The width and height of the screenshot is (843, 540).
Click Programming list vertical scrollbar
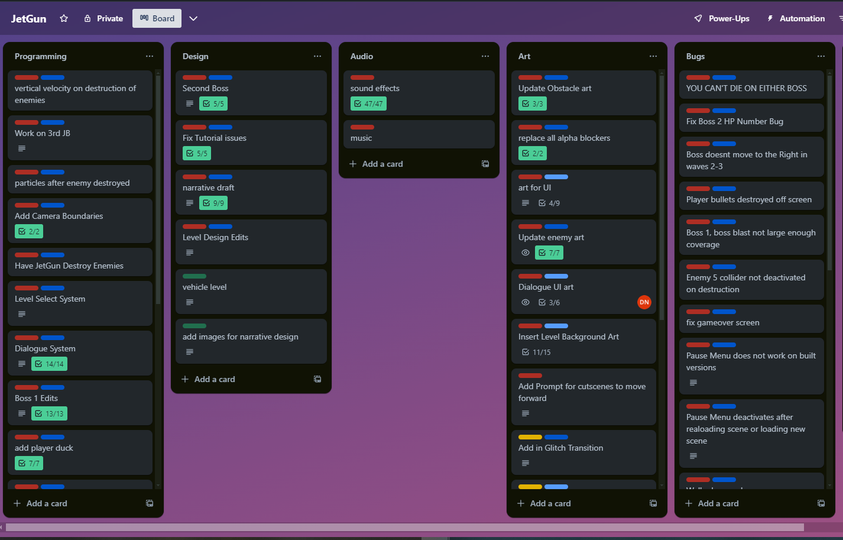[x=158, y=189]
